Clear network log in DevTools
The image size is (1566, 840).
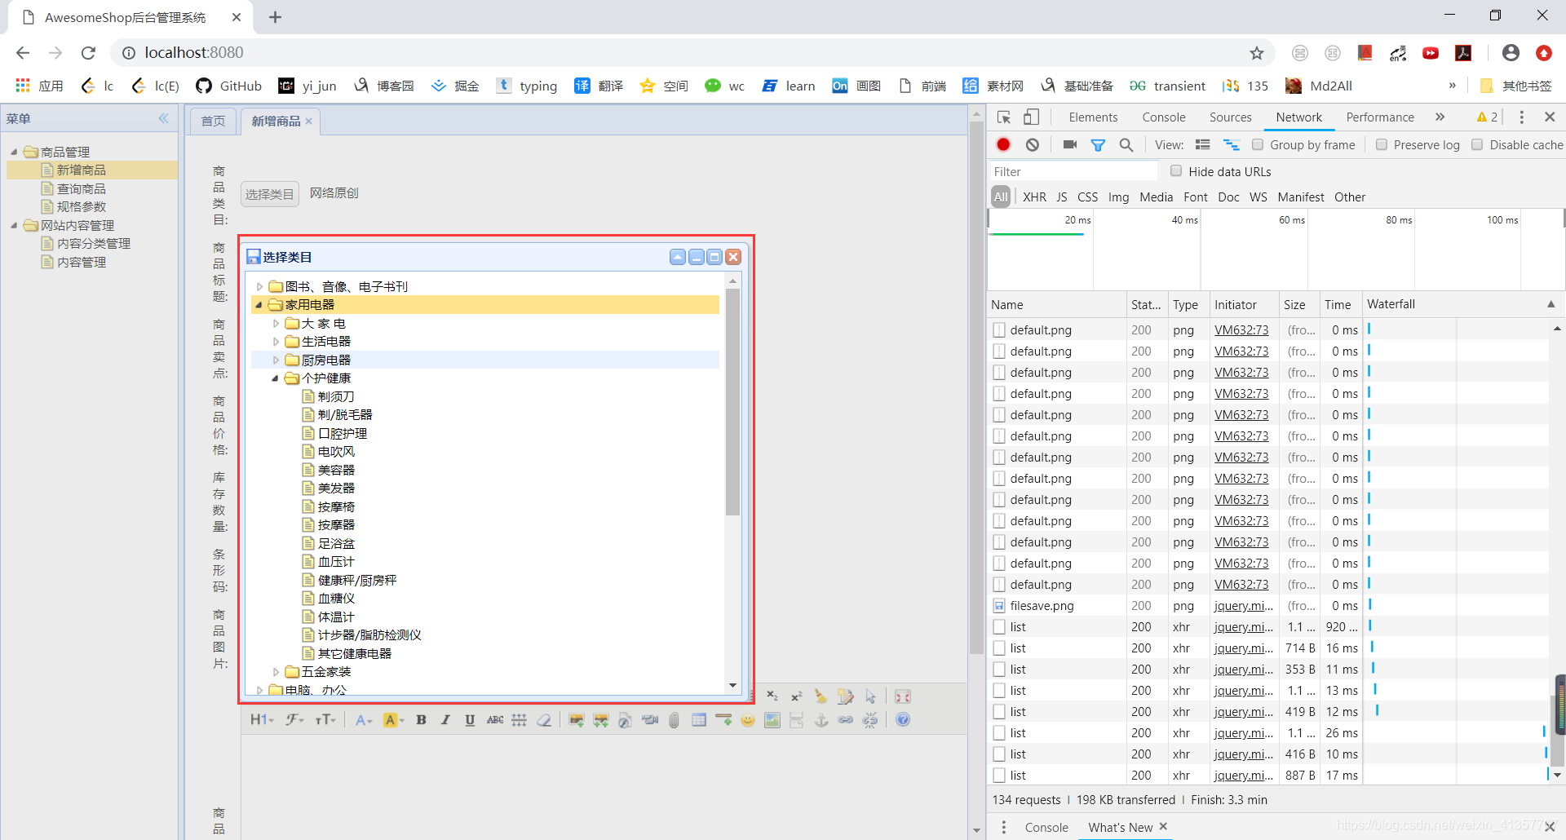pyautogui.click(x=1033, y=144)
